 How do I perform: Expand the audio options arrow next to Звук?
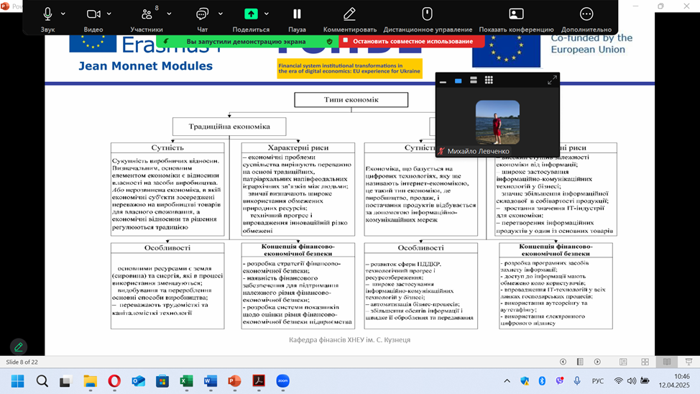coord(63,14)
